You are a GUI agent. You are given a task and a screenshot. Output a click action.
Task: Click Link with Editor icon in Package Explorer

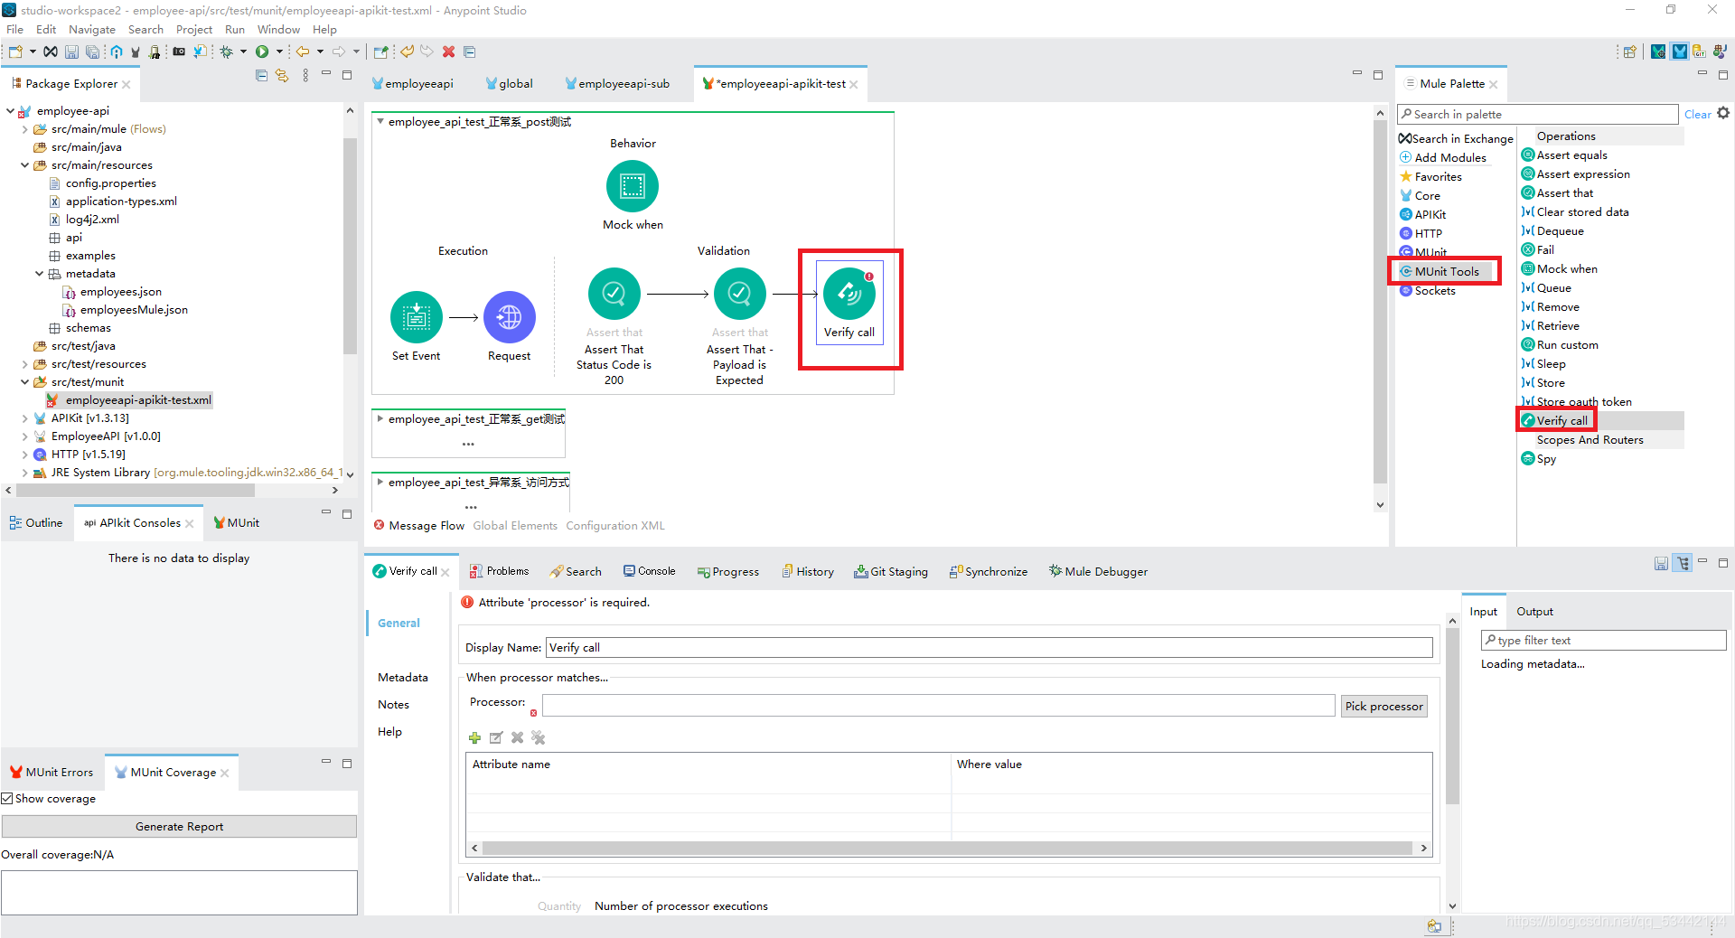(282, 75)
